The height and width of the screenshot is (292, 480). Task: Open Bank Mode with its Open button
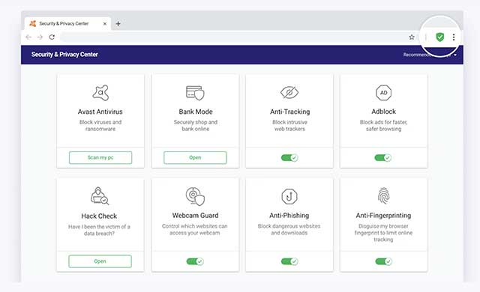(195, 158)
